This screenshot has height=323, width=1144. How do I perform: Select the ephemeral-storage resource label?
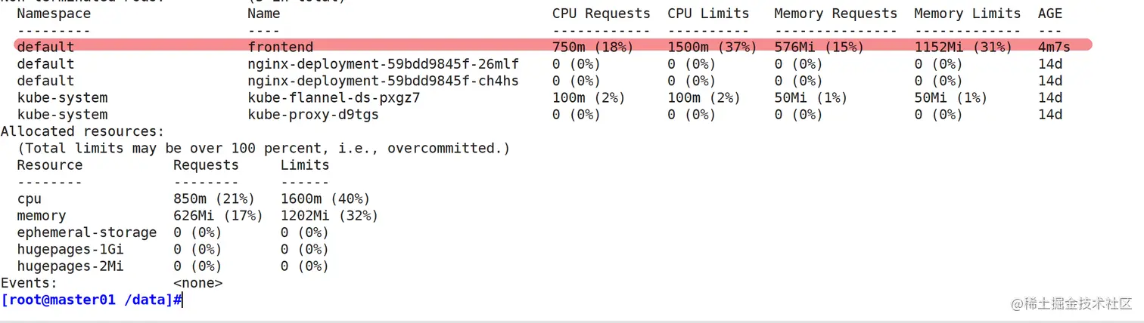pyautogui.click(x=86, y=232)
